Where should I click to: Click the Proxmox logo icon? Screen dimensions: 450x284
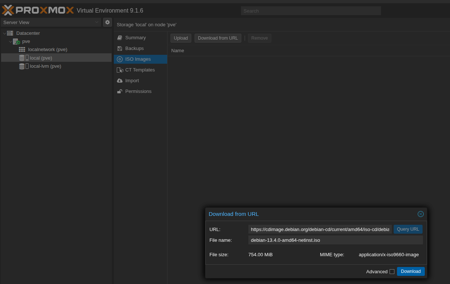click(x=8, y=10)
